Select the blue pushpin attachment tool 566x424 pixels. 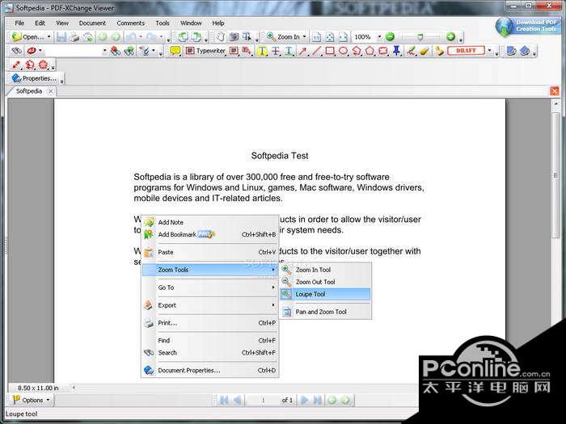(x=397, y=51)
